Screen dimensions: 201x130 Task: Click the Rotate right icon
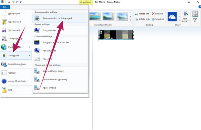[136, 19]
